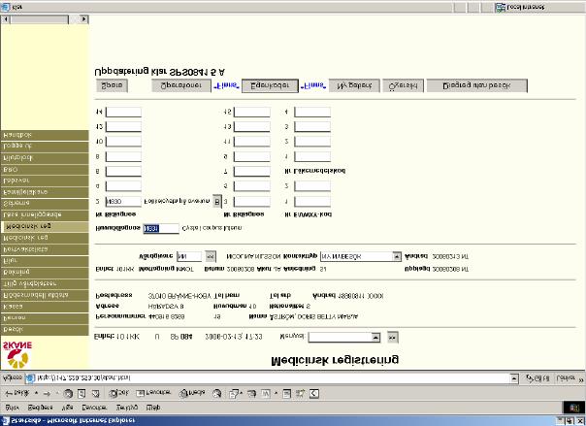This screenshot has width=586, height=426.
Task: Click the sidebar scrollbar left arrow
Action: 5,19
